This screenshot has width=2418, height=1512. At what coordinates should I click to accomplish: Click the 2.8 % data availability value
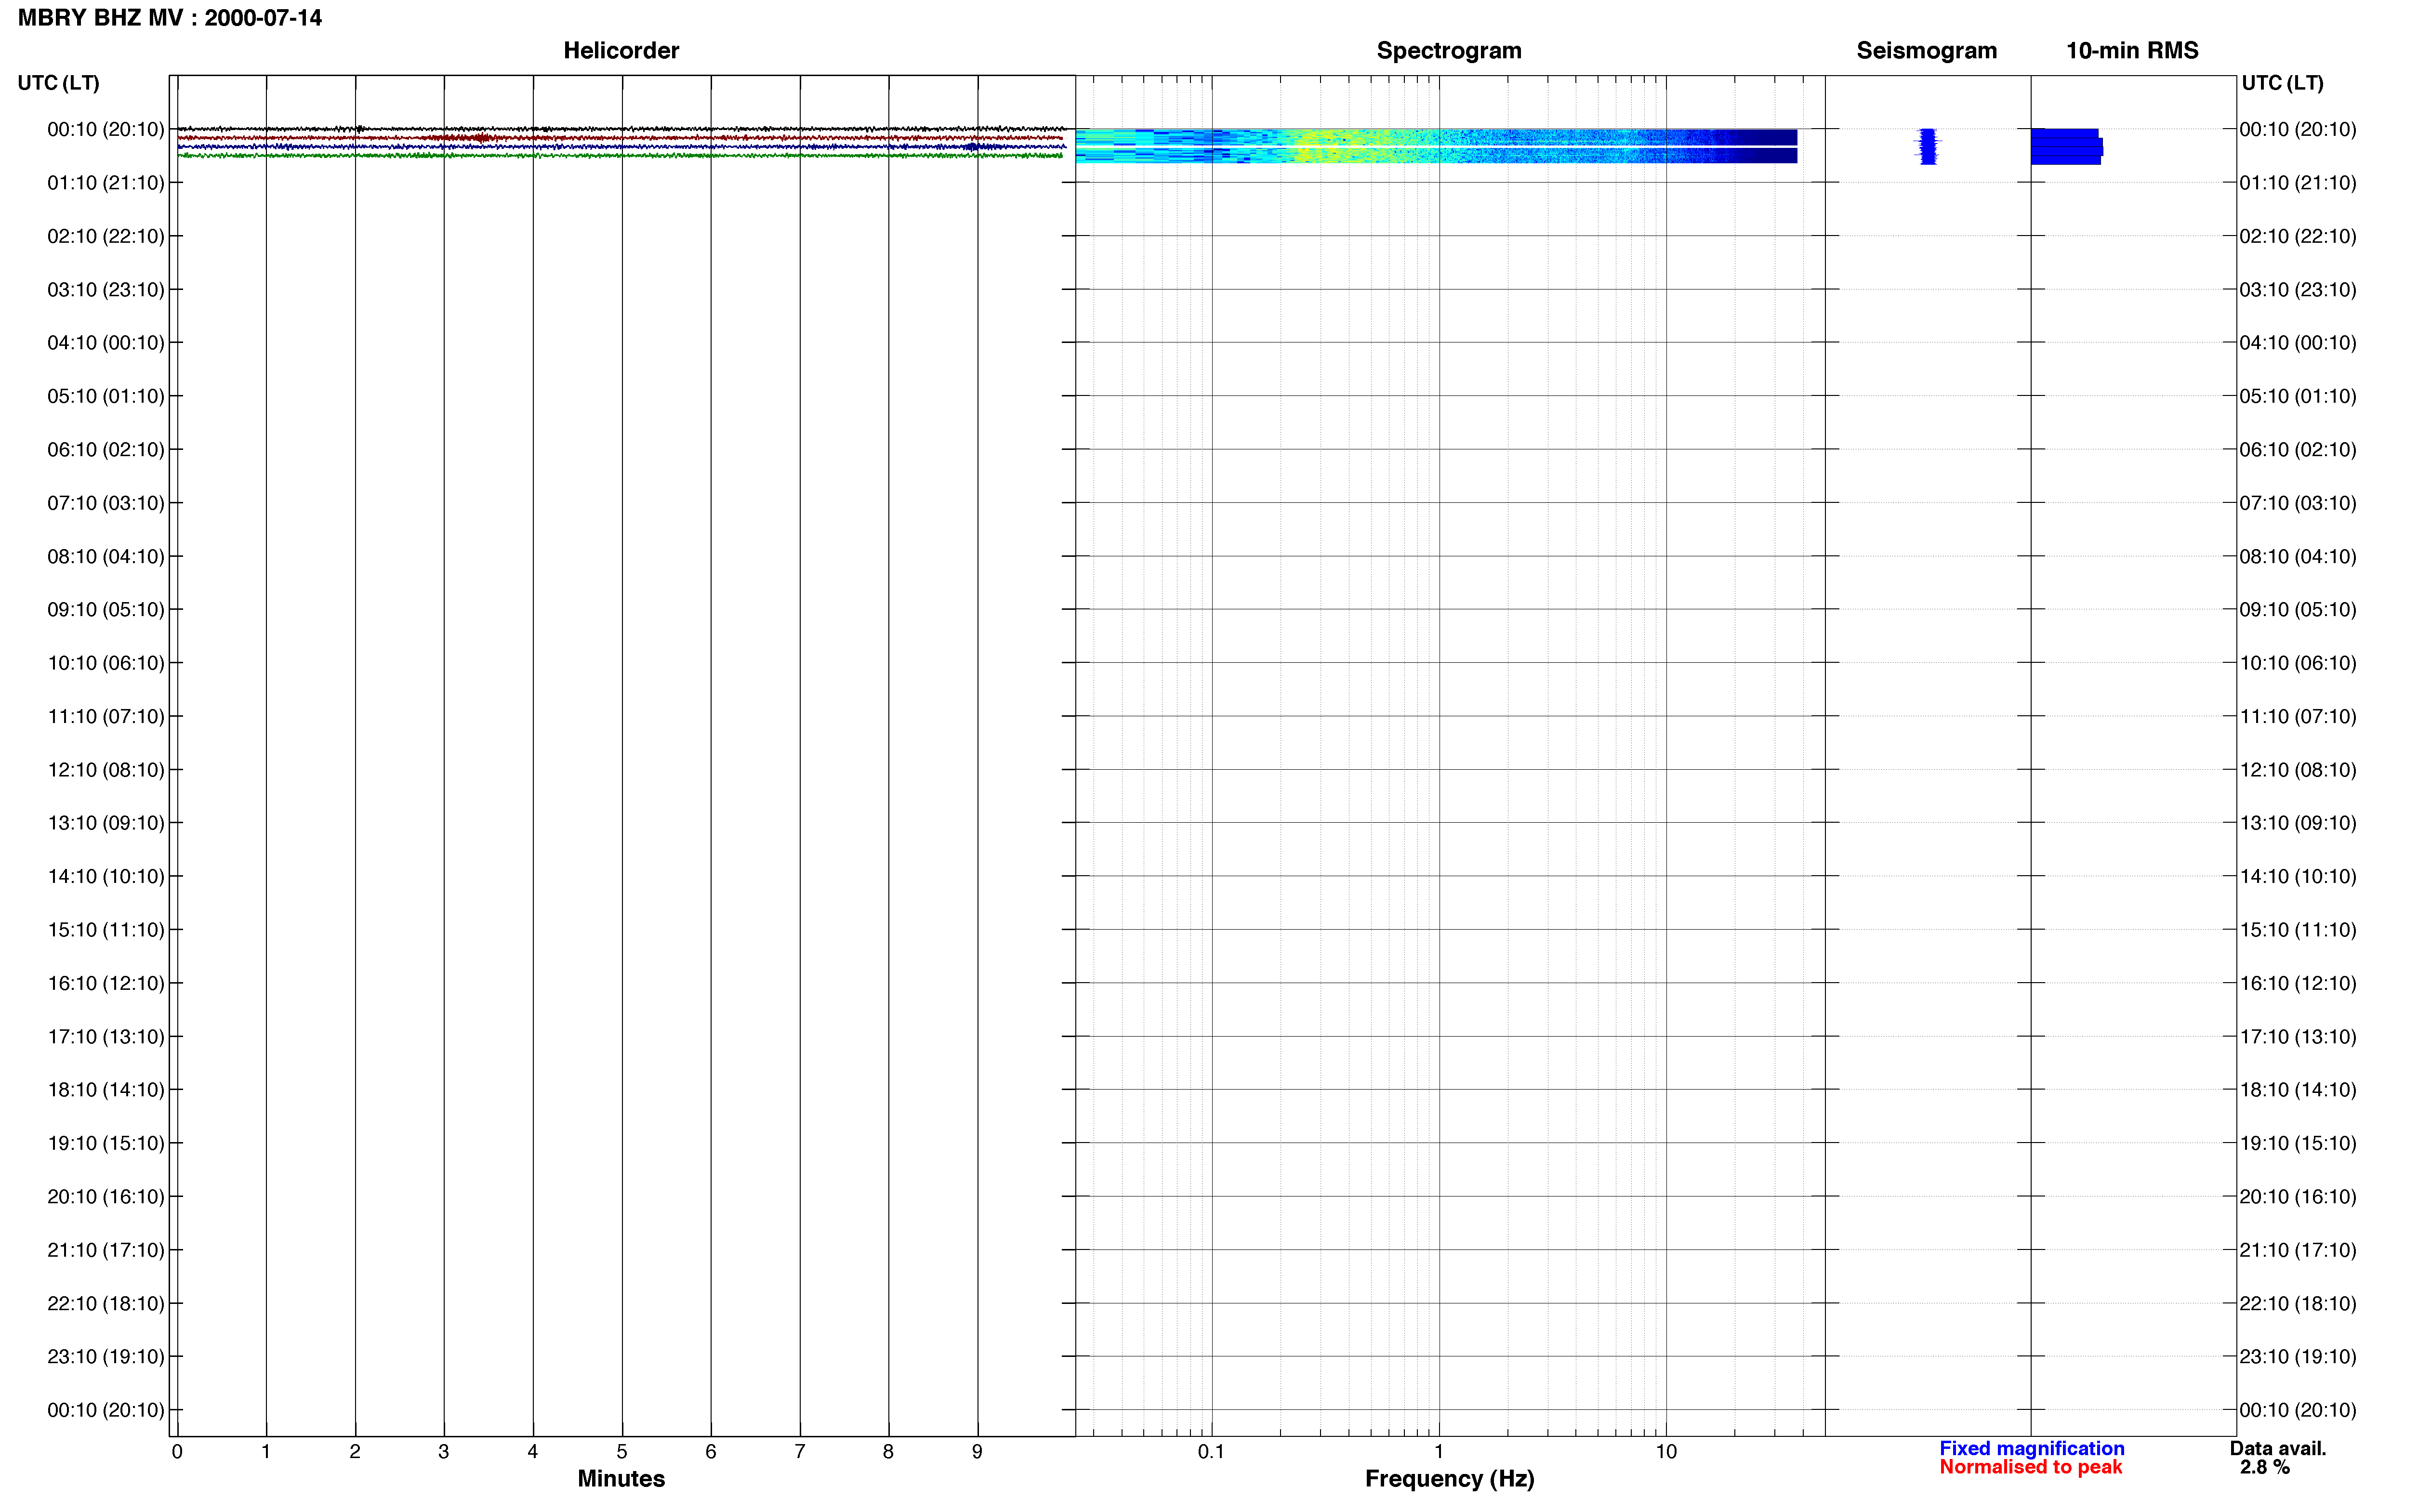[x=2264, y=1468]
